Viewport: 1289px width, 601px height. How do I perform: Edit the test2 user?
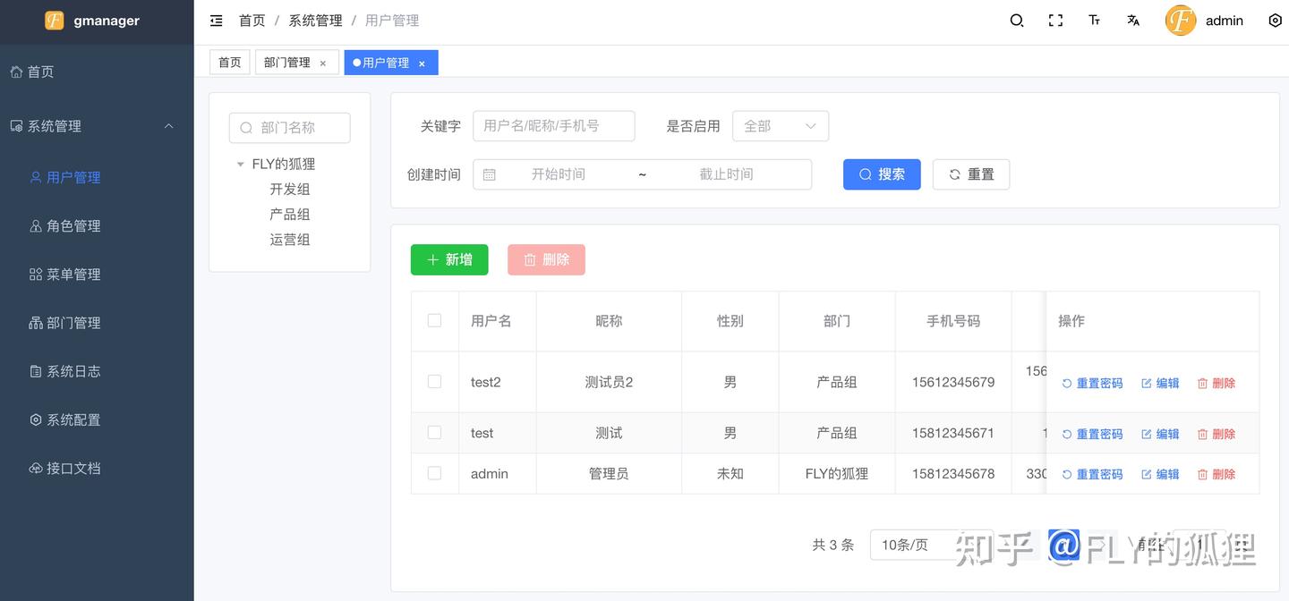click(x=1160, y=383)
